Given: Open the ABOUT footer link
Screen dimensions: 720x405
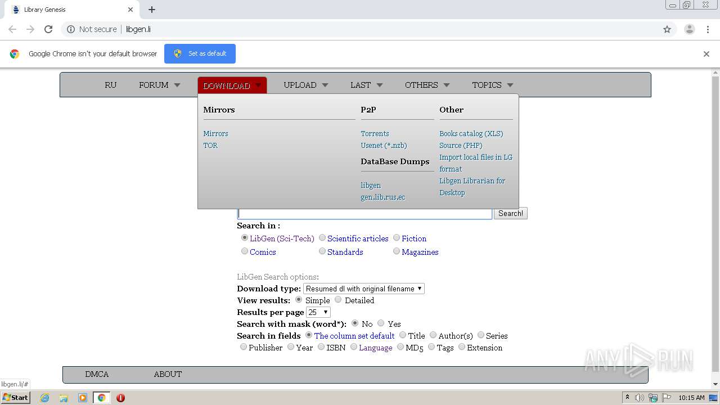Looking at the screenshot, I should click(x=168, y=374).
